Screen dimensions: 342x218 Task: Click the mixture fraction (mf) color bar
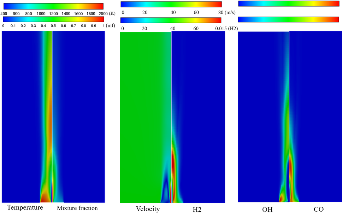53,19
